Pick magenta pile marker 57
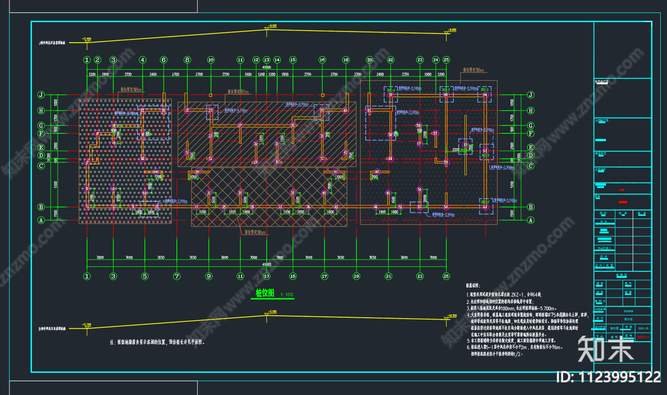This screenshot has width=667, height=395. click(x=435, y=133)
